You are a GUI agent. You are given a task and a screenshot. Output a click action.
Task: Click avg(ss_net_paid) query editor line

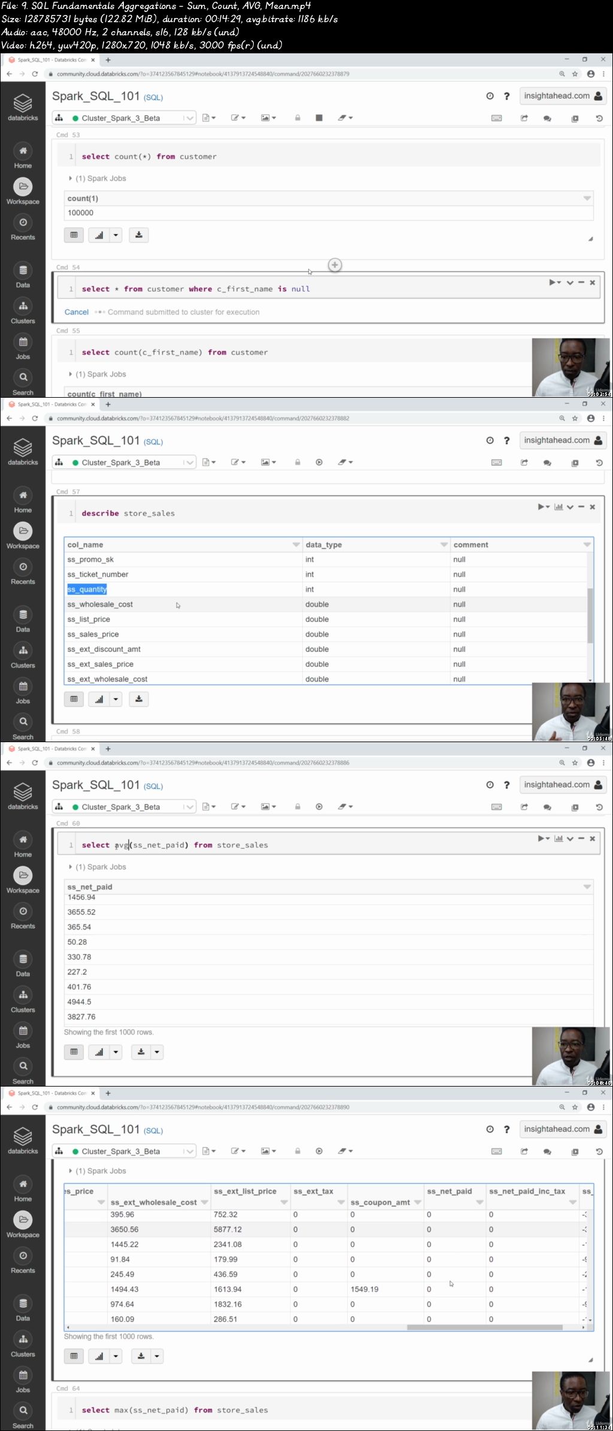click(328, 845)
